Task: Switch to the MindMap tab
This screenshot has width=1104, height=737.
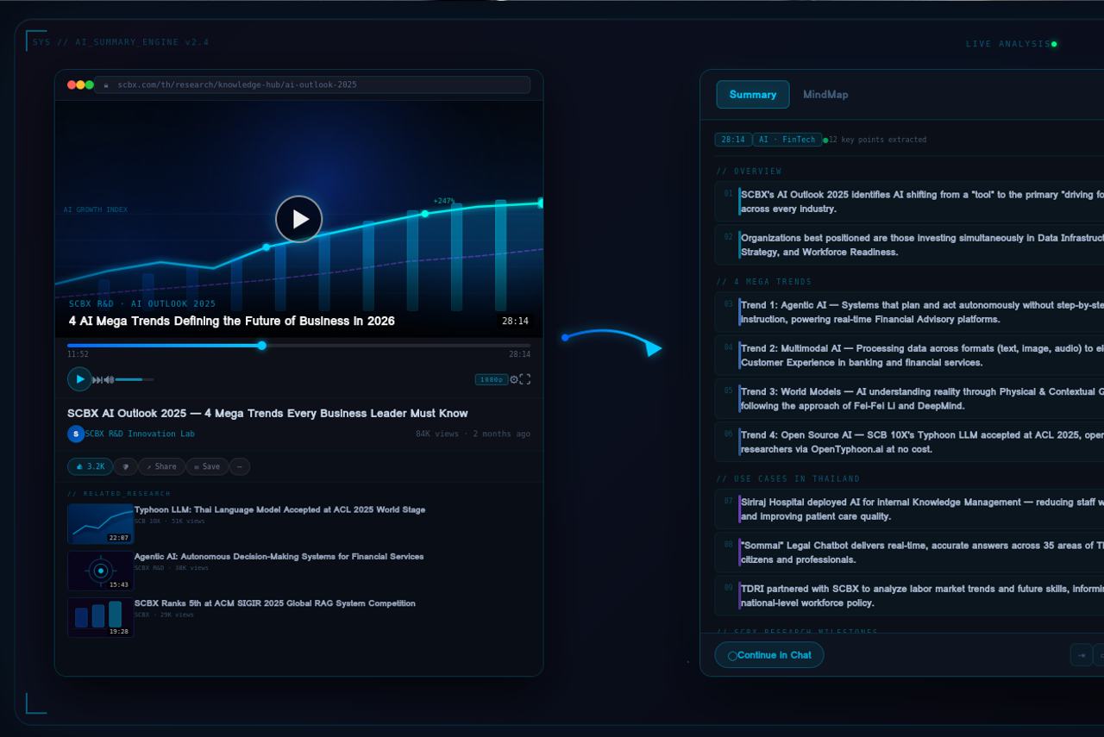Action: (x=825, y=95)
